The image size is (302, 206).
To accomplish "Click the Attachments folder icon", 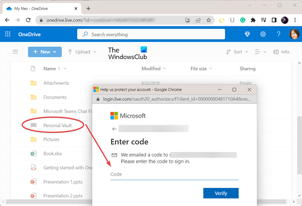I will (34, 83).
